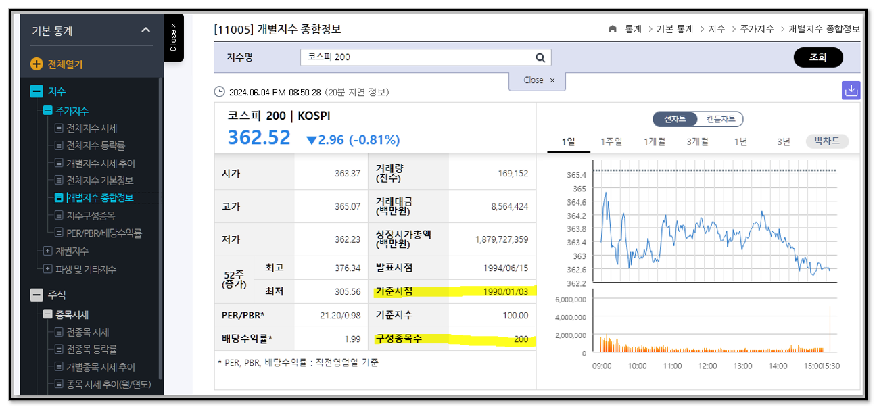Click 기본 통계 breadcrumb link
The image size is (877, 409).
point(674,29)
